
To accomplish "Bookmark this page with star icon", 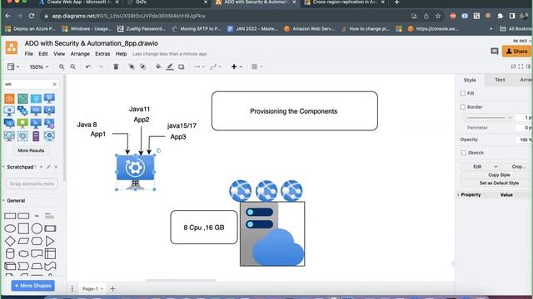I will click(438, 16).
